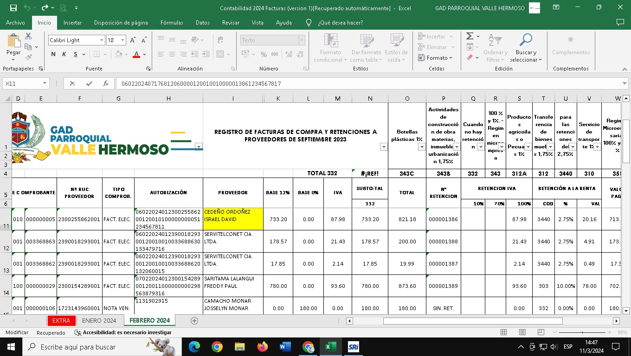This screenshot has height=356, width=631.
Task: Open the Fórmulas ribbon tab
Action: (171, 23)
